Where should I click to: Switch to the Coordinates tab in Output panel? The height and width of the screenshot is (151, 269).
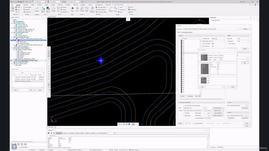tap(71, 133)
